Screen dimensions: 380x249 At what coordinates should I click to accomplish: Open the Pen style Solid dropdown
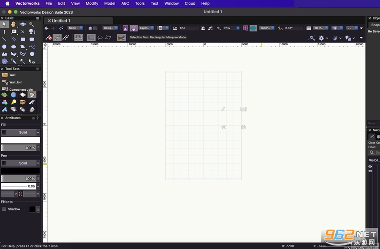(20, 163)
